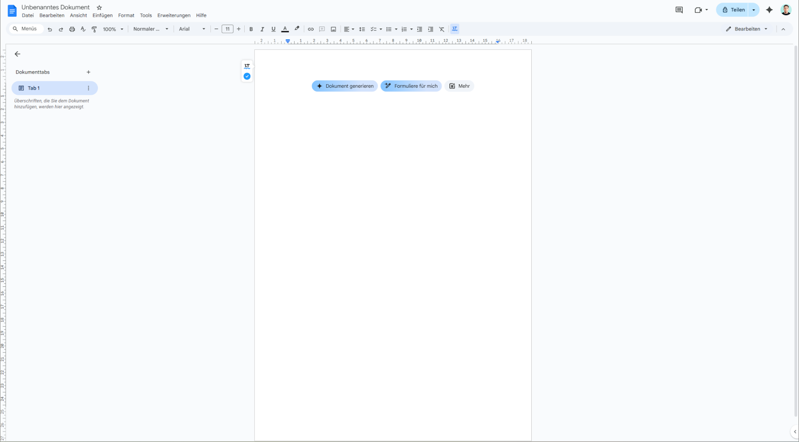Open the Einfügen menu
Image resolution: width=799 pixels, height=442 pixels.
[102, 15]
